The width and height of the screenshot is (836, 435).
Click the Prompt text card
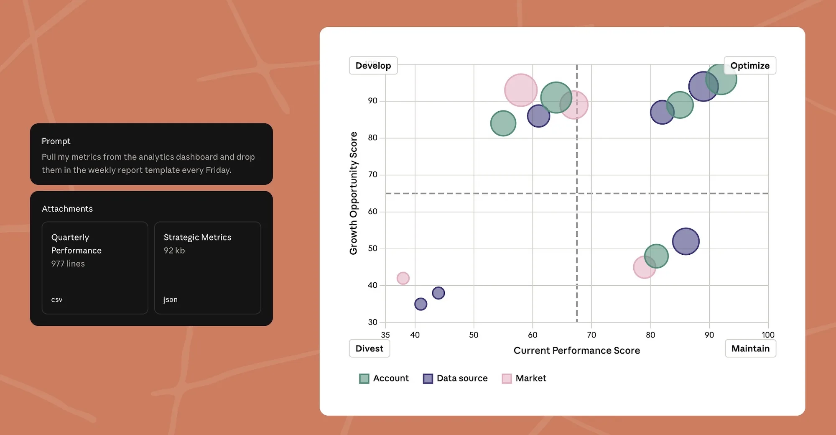(x=151, y=154)
